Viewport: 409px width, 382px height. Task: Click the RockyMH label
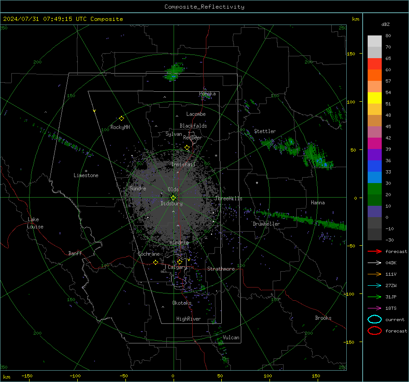coord(120,127)
